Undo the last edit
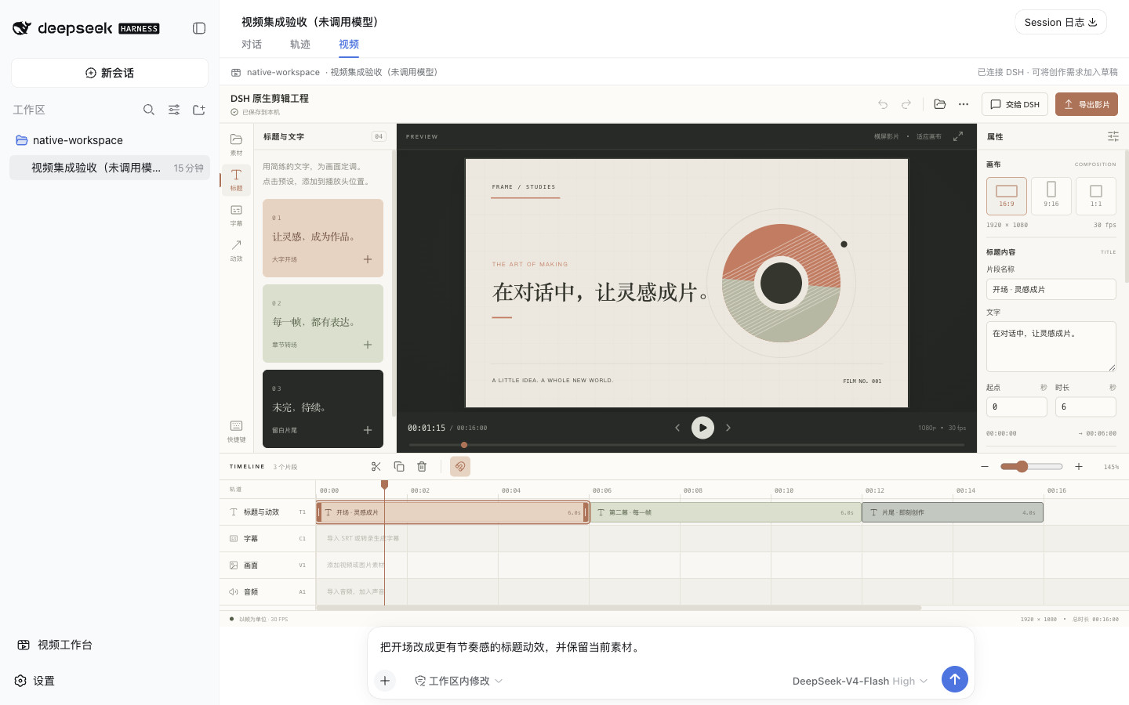The image size is (1129, 705). [883, 104]
